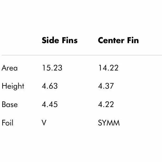162x162 pixels.
Task: Click the Center Fin base value 4.22
Action: [106, 104]
